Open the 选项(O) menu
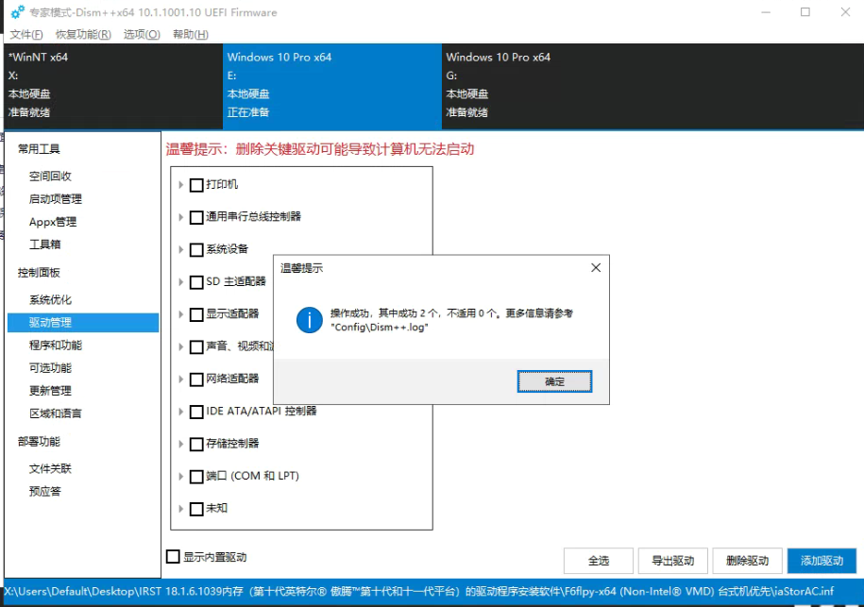The height and width of the screenshot is (607, 864). 142,35
